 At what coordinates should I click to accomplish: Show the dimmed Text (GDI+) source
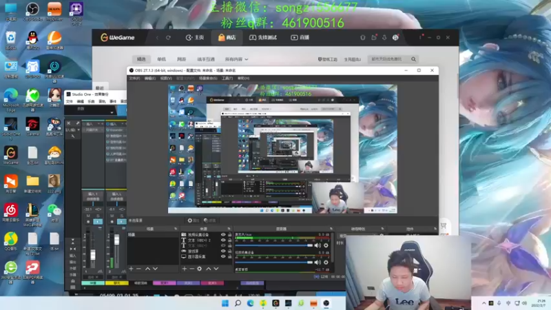point(223,246)
